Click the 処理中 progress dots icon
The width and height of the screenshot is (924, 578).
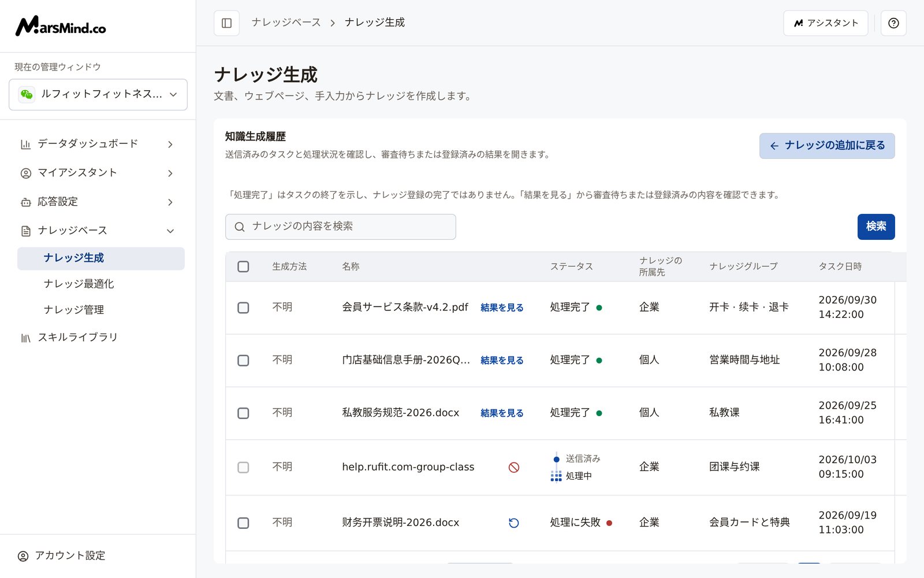pos(556,476)
